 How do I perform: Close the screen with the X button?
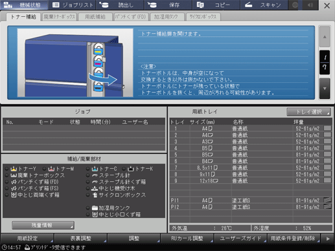pos(327,5)
